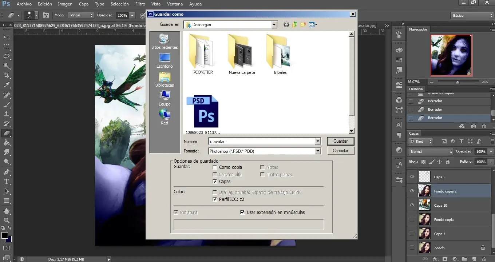Expand the layer Opacidad slider arrow

click(x=491, y=151)
